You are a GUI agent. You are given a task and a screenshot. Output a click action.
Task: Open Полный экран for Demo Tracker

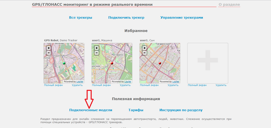click(x=54, y=85)
